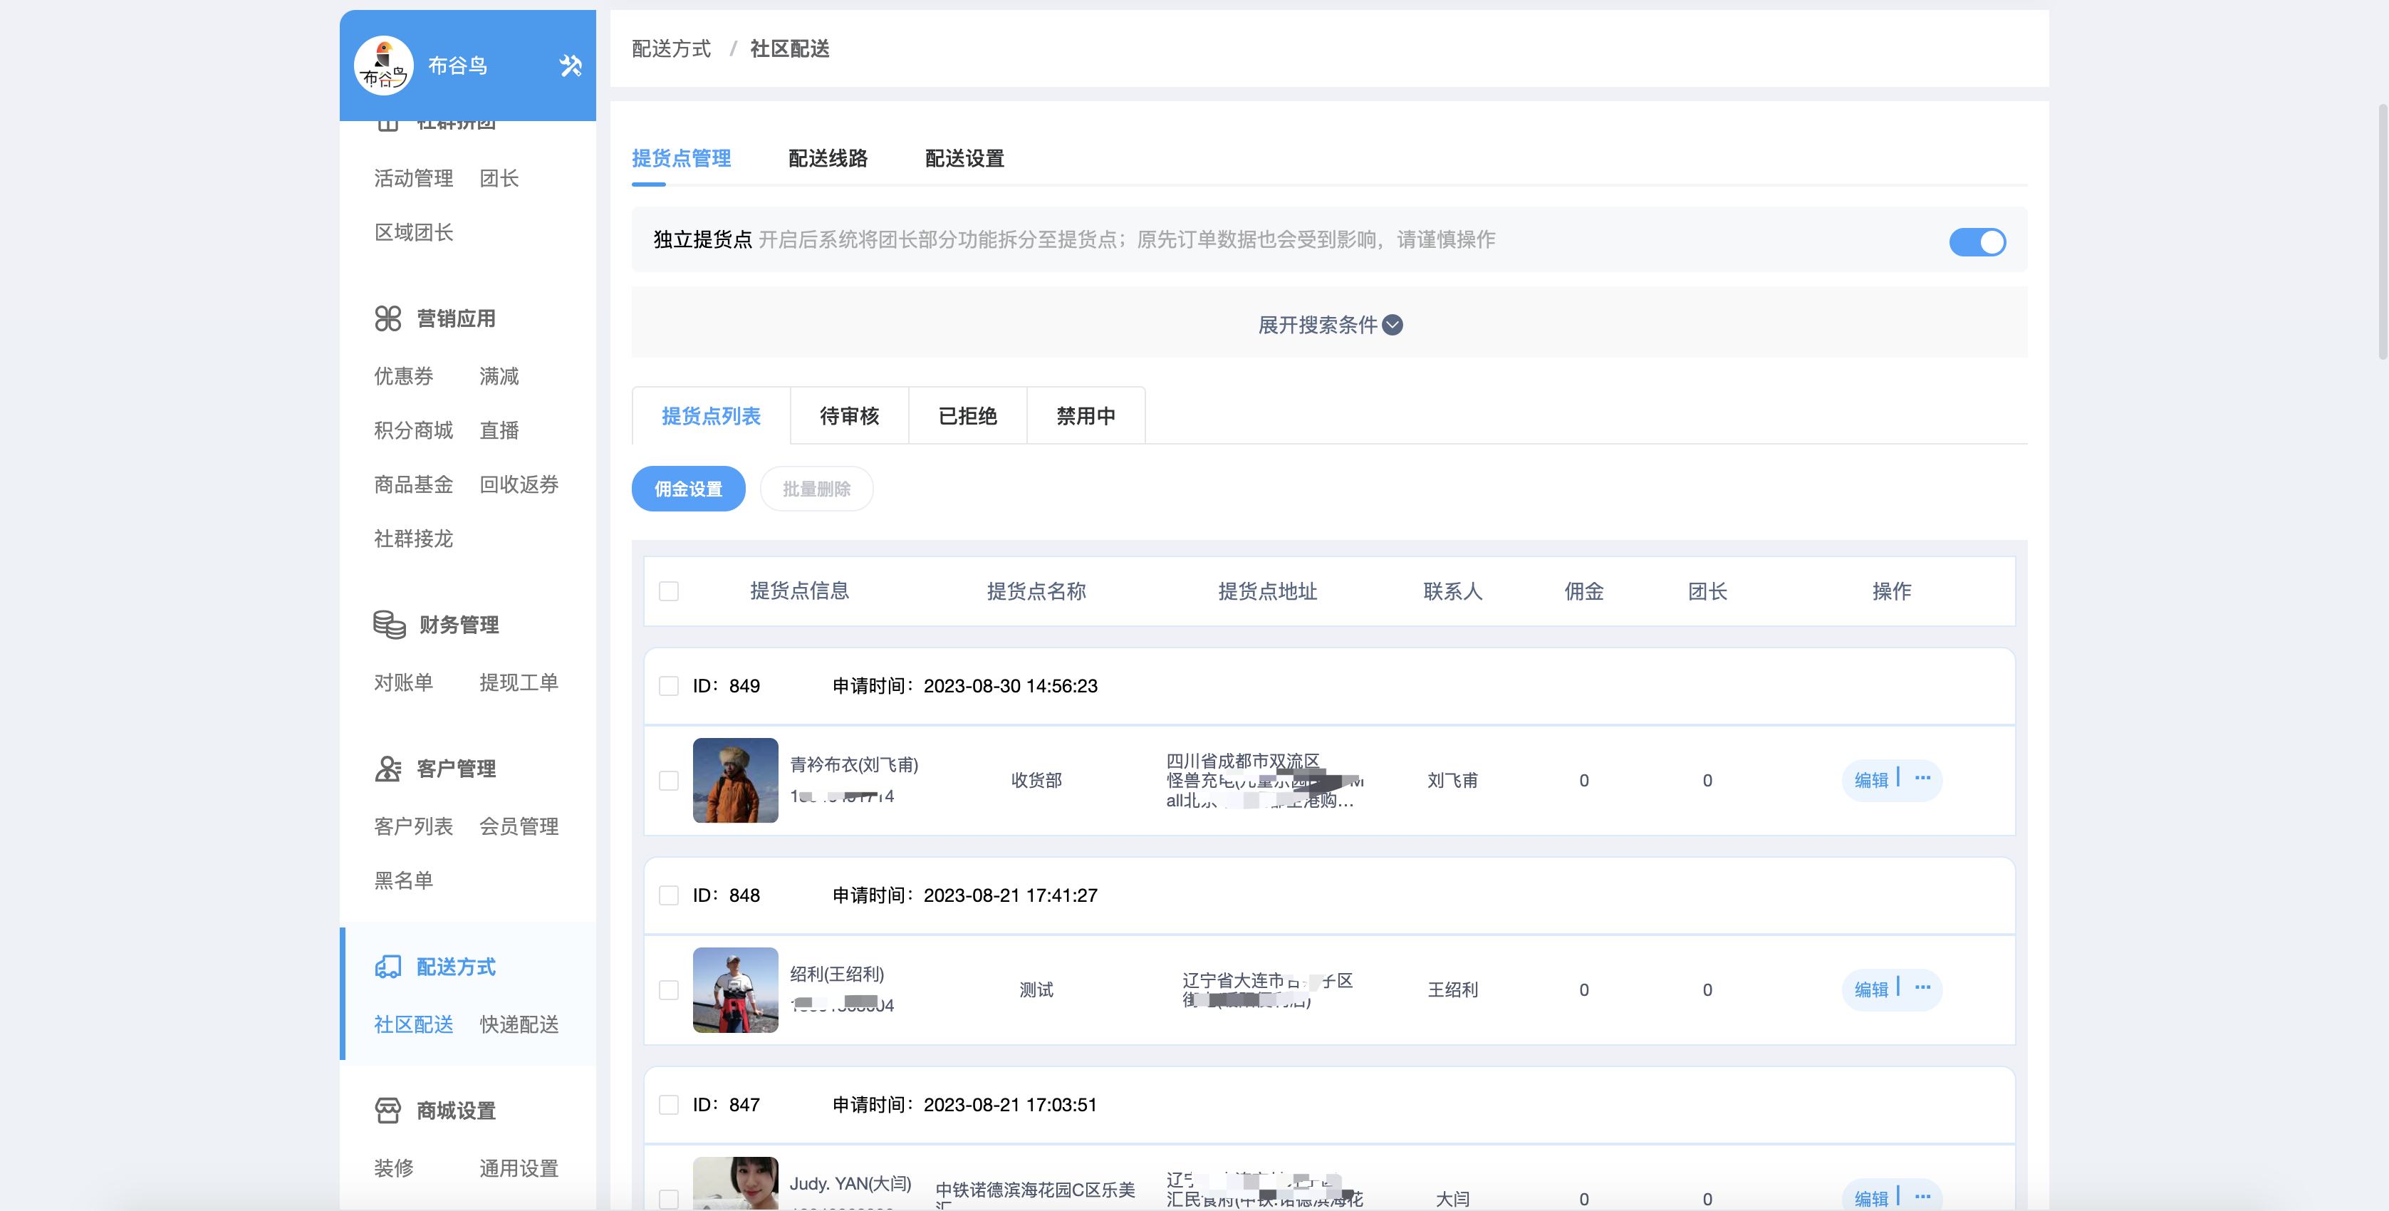Open 优惠券 in sidebar
This screenshot has height=1211, width=2389.
coord(403,376)
